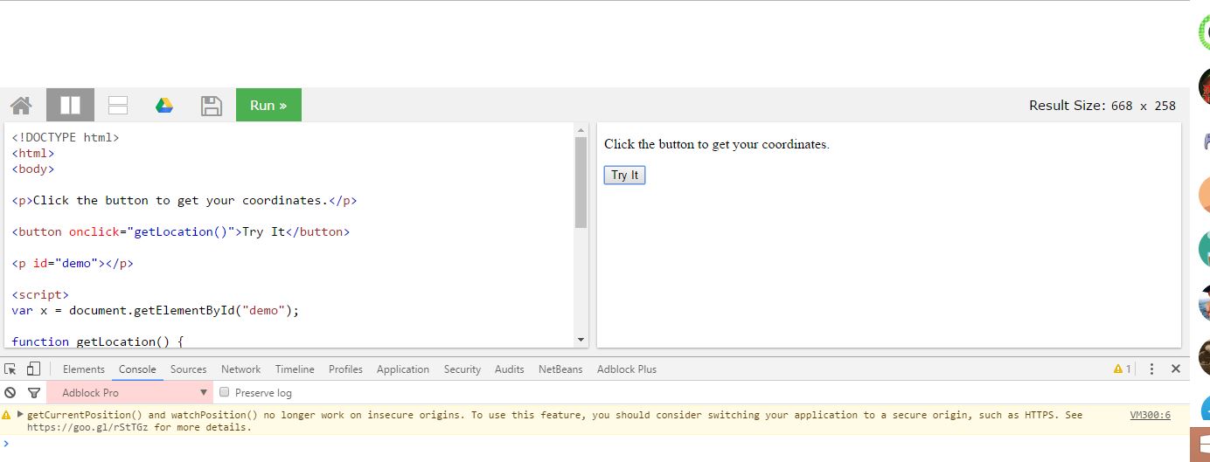Click the 'Result Size: 668 x 258' text
The height and width of the screenshot is (462, 1210).
click(x=1102, y=106)
